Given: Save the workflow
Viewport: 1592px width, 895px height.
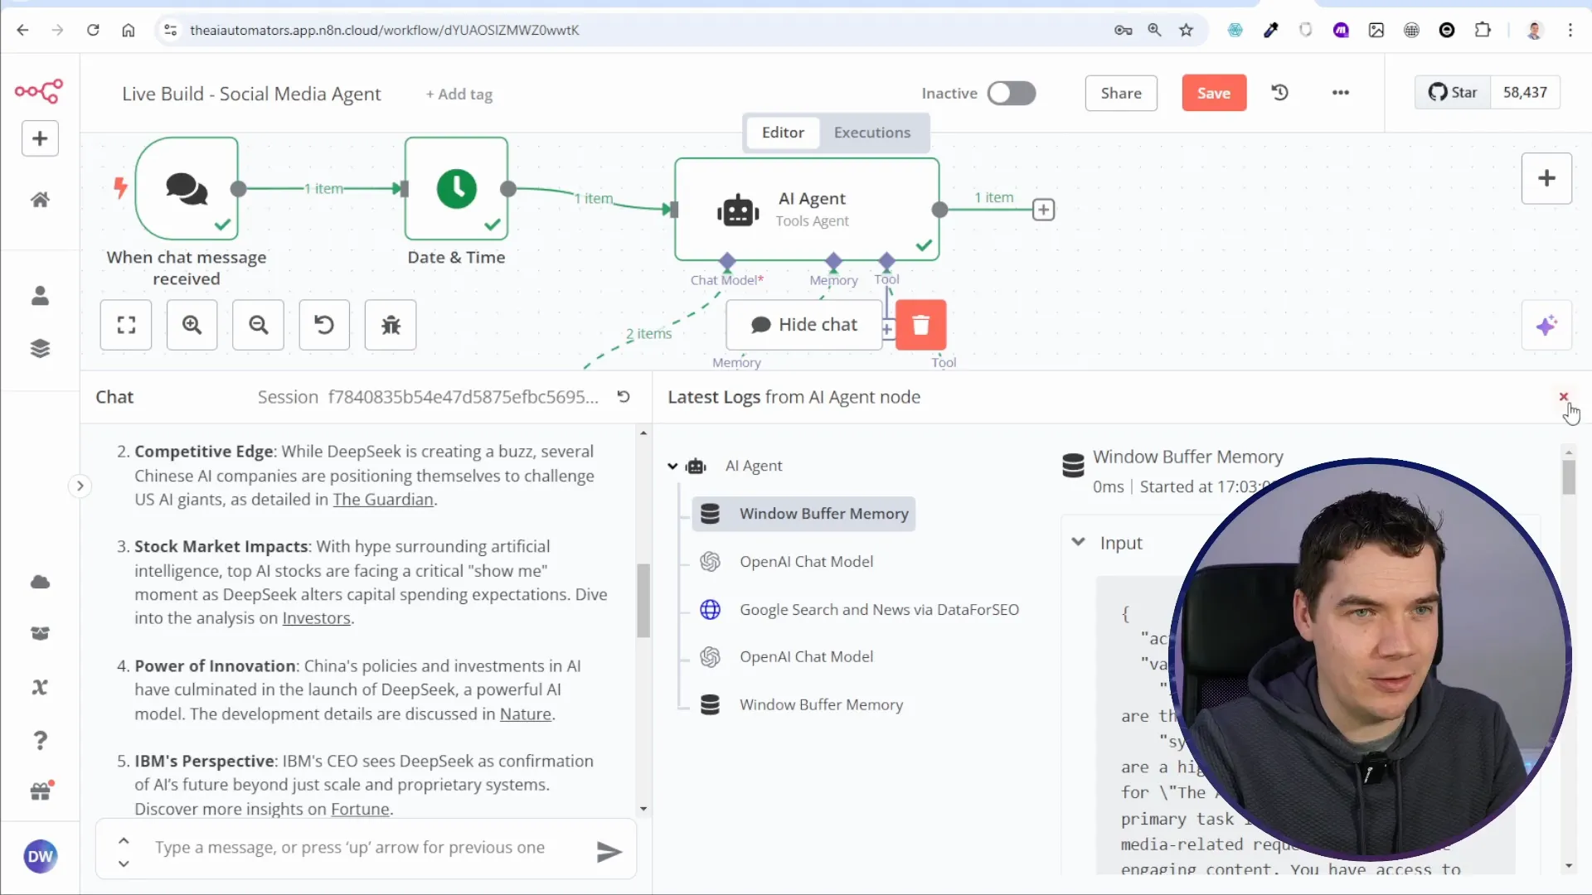Looking at the screenshot, I should [1214, 93].
